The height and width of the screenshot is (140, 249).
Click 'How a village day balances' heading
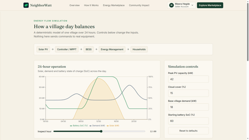pos(64,27)
